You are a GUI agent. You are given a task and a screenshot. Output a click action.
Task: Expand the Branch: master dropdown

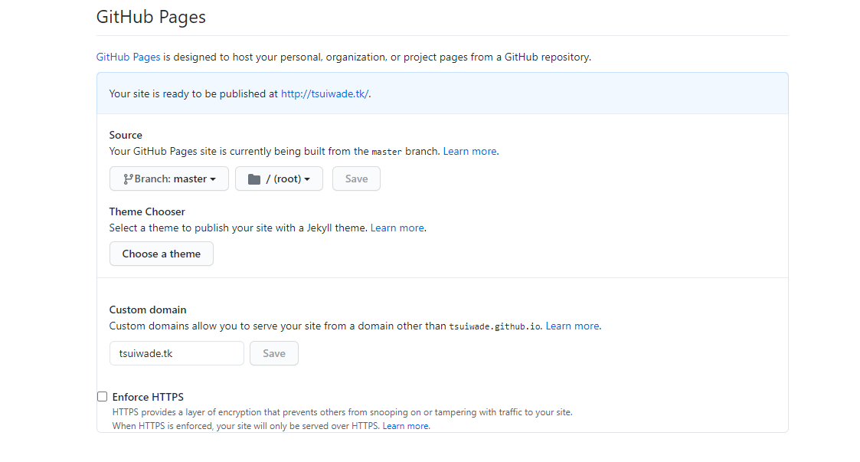click(169, 179)
